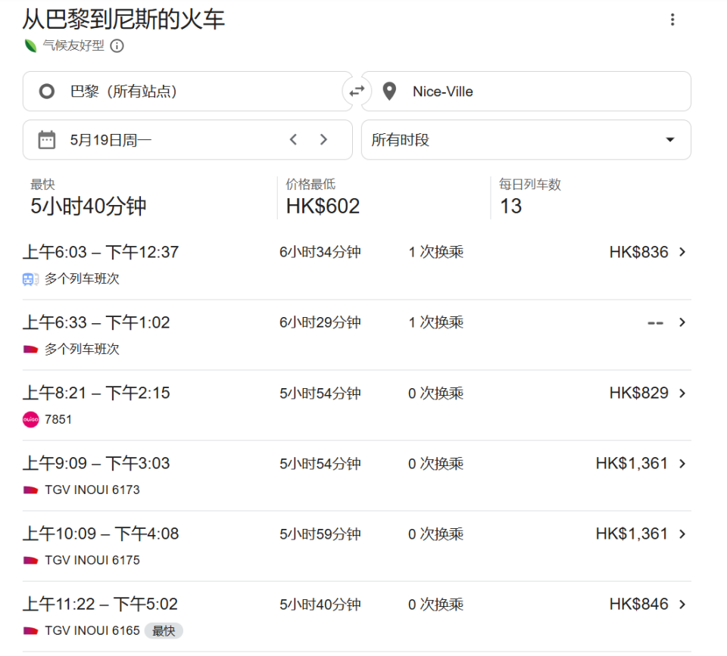Click the climate-friendly info icon
The width and height of the screenshot is (727, 656).
[117, 46]
